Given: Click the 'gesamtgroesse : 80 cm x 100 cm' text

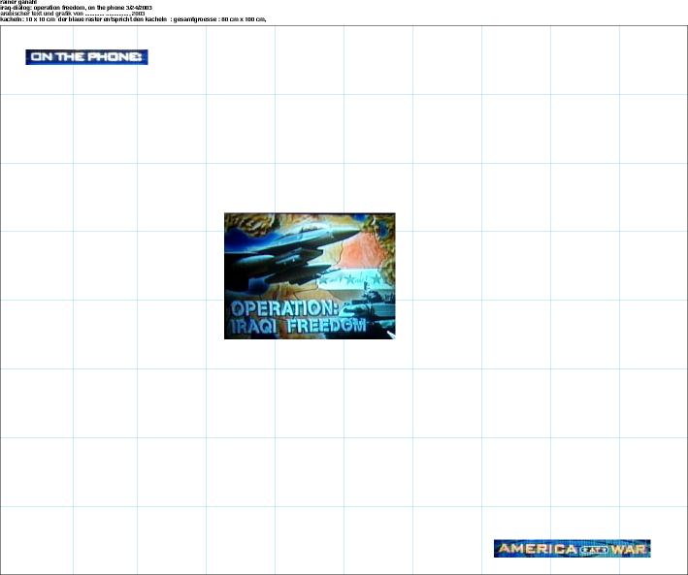Looking at the screenshot, I should [223, 18].
